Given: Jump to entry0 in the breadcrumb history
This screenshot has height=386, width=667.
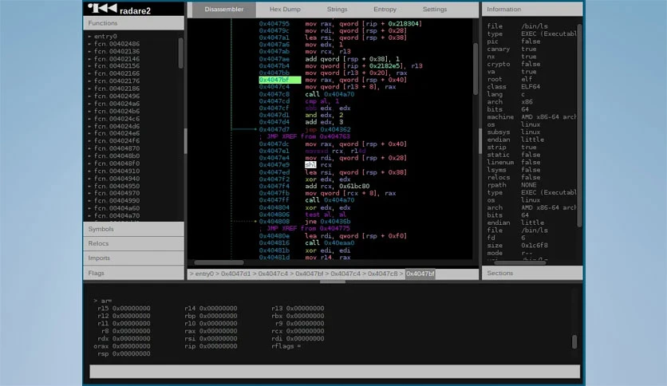Looking at the screenshot, I should [204, 274].
